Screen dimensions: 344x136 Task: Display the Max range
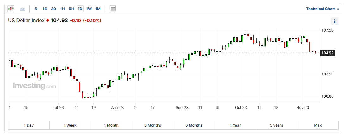[x=318, y=125]
